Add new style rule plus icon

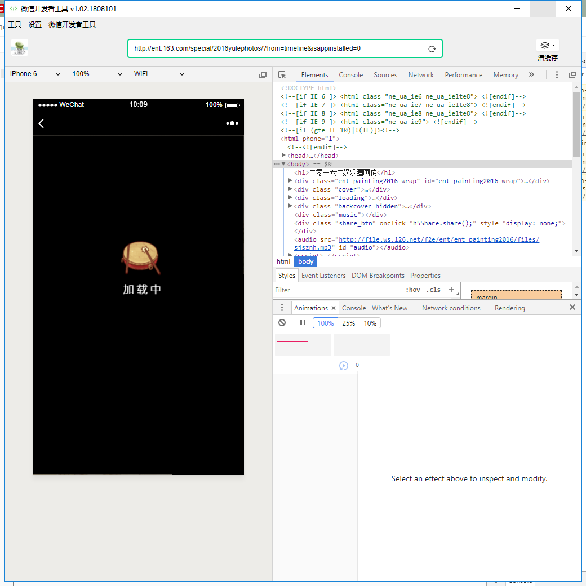coord(451,290)
